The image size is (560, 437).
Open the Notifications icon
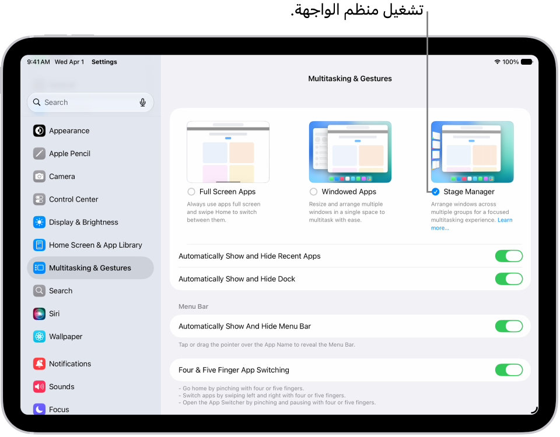[39, 364]
